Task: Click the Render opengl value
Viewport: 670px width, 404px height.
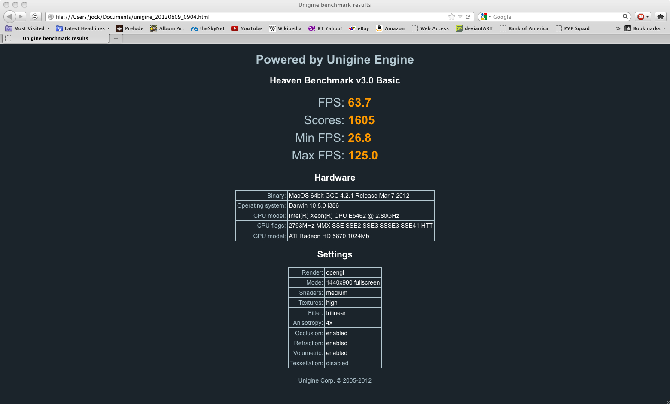Action: (353, 272)
